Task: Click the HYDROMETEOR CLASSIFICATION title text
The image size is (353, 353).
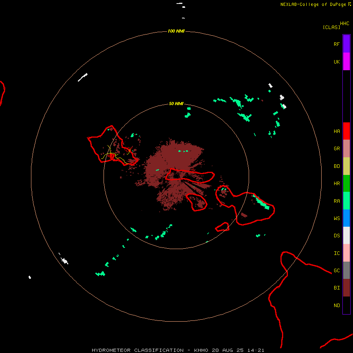Action: (x=138, y=350)
